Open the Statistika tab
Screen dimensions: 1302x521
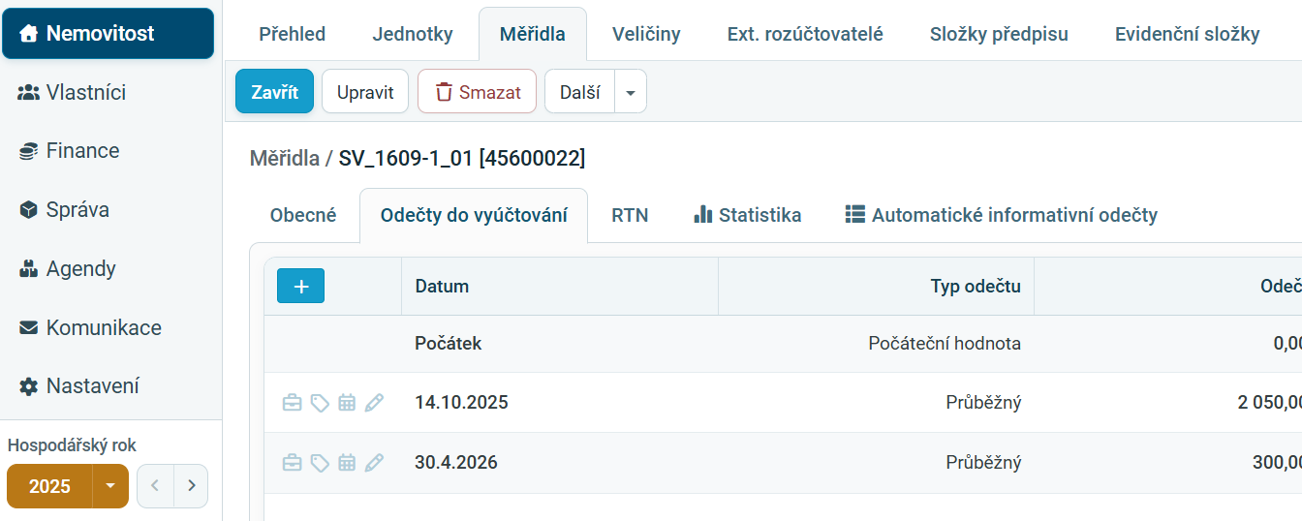click(748, 215)
